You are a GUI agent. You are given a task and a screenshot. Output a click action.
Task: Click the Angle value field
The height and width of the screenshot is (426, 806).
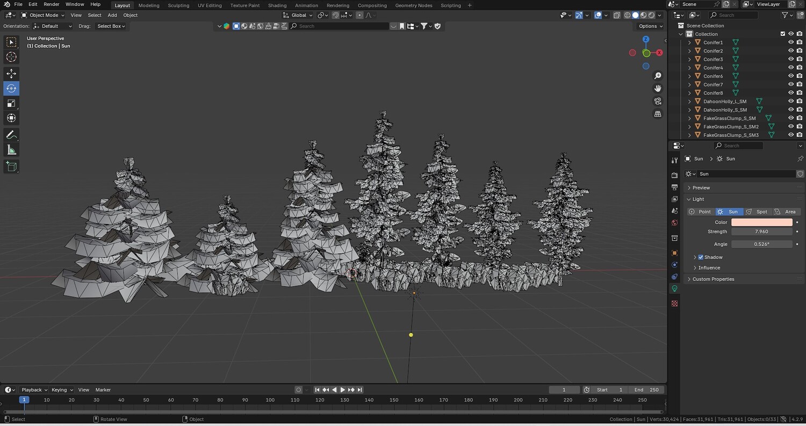[x=761, y=244]
